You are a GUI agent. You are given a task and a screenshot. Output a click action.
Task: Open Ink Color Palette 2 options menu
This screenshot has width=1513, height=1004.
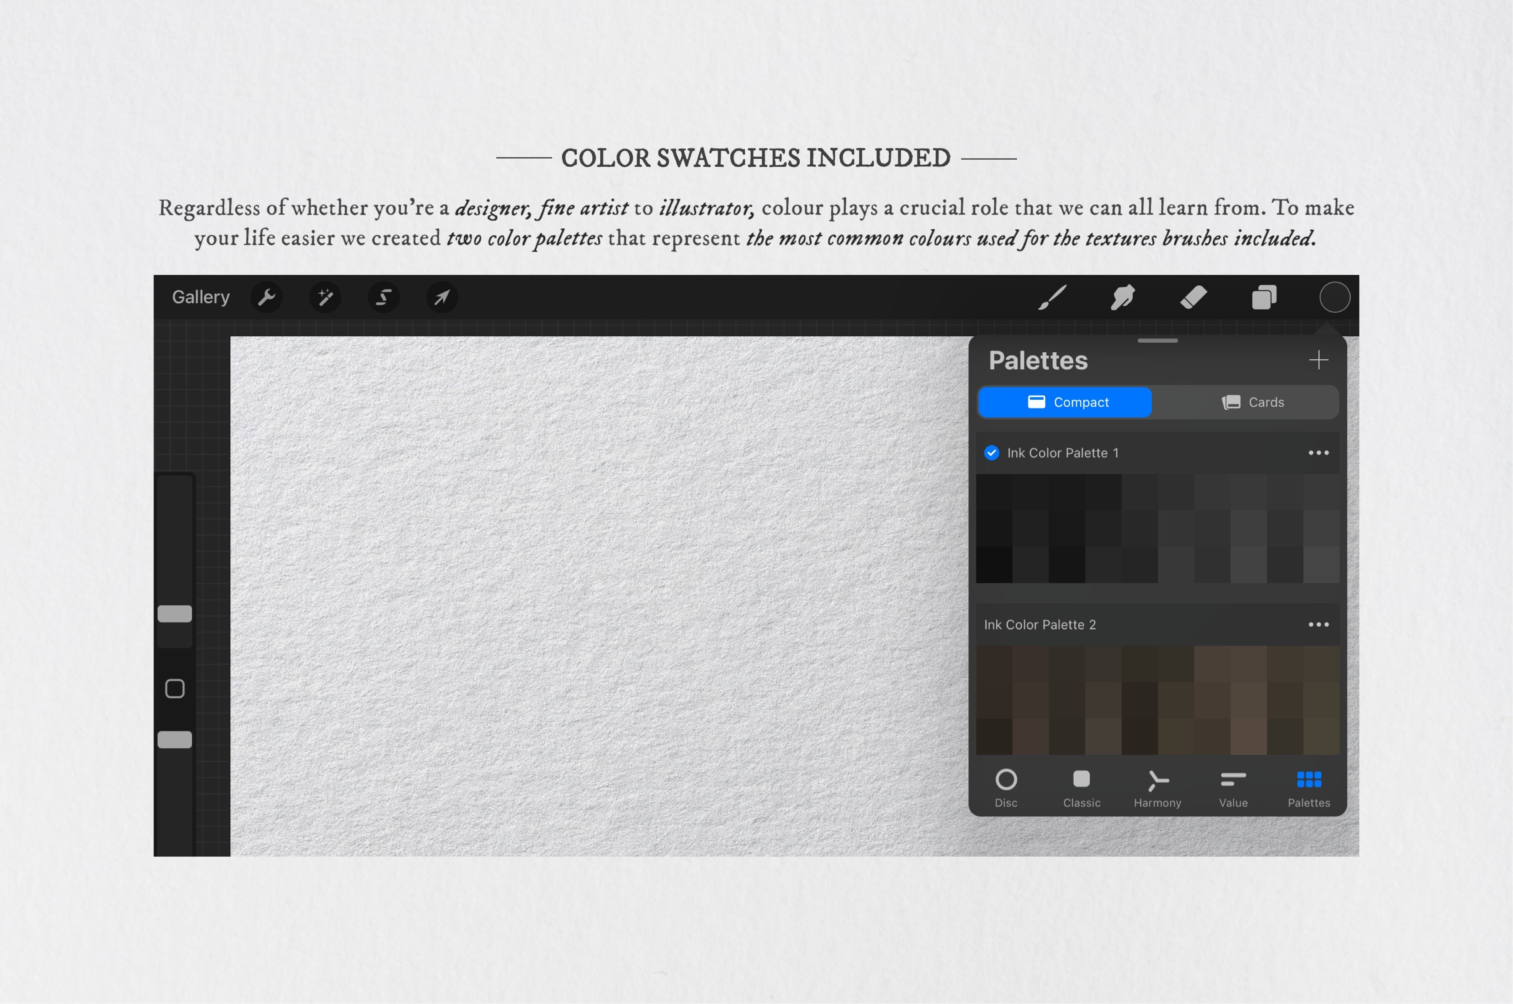(1318, 624)
